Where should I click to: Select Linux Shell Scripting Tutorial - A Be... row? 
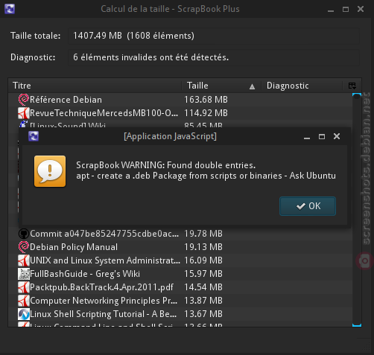point(180,314)
